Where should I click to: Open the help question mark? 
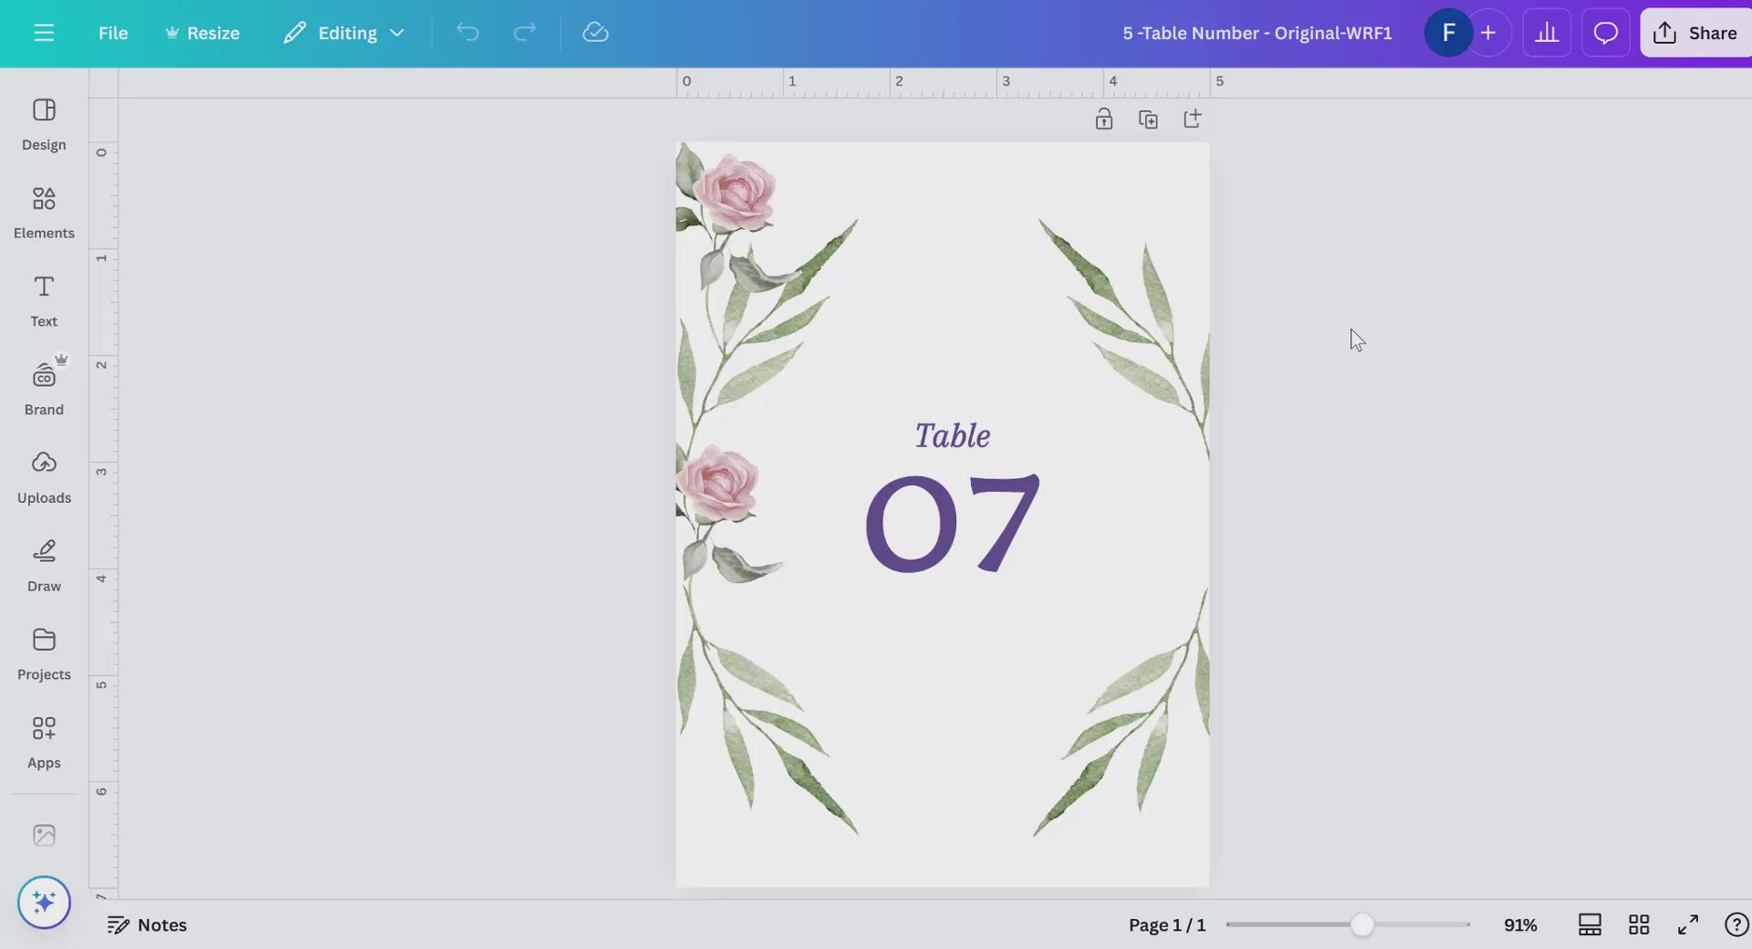pos(1736,924)
